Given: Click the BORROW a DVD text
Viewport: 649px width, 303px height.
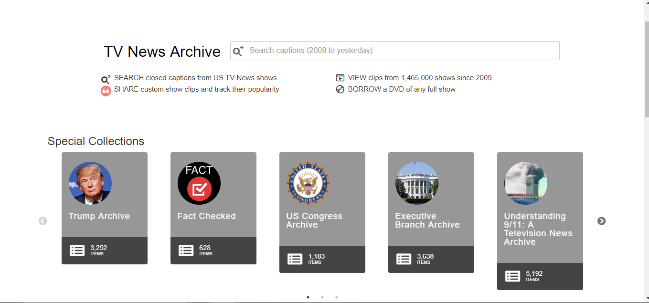Looking at the screenshot, I should click(402, 89).
